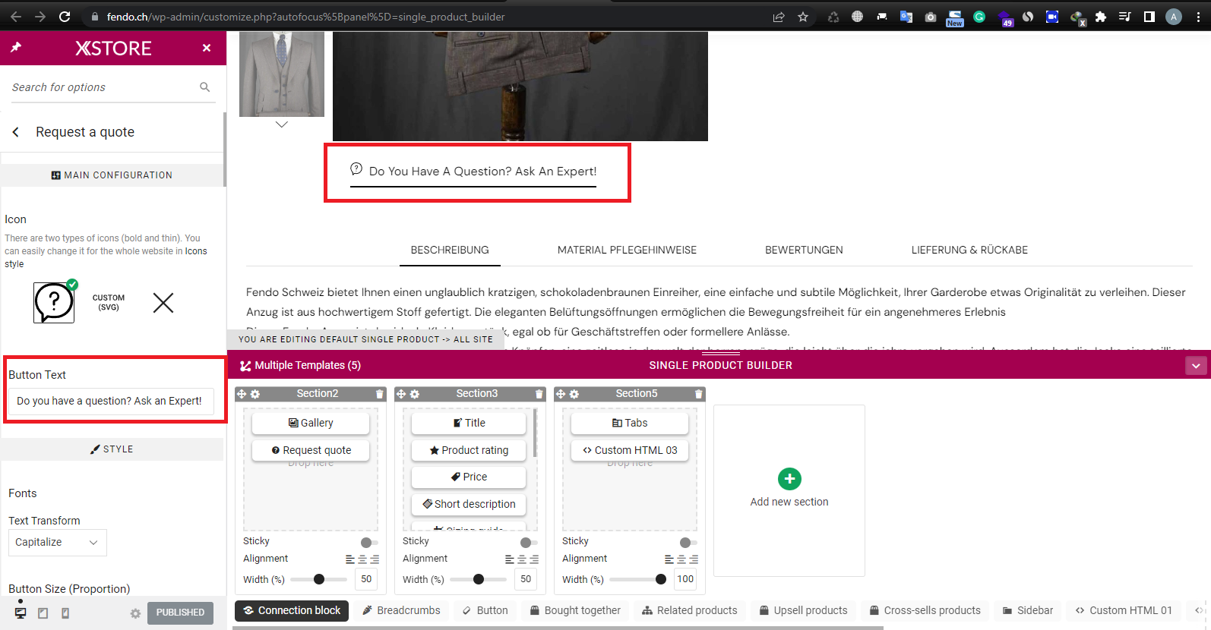Select Custom HTML 03 element in Section5
The image size is (1211, 630).
pos(630,450)
